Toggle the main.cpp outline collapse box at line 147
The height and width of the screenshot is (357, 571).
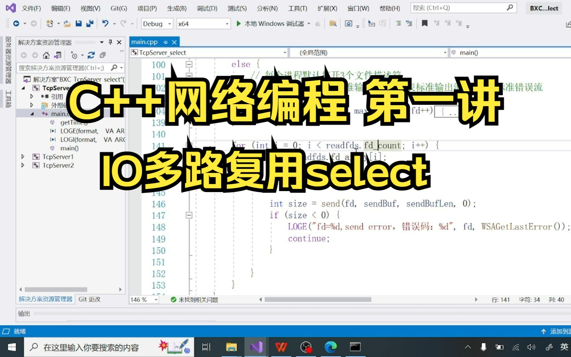pyautogui.click(x=189, y=215)
